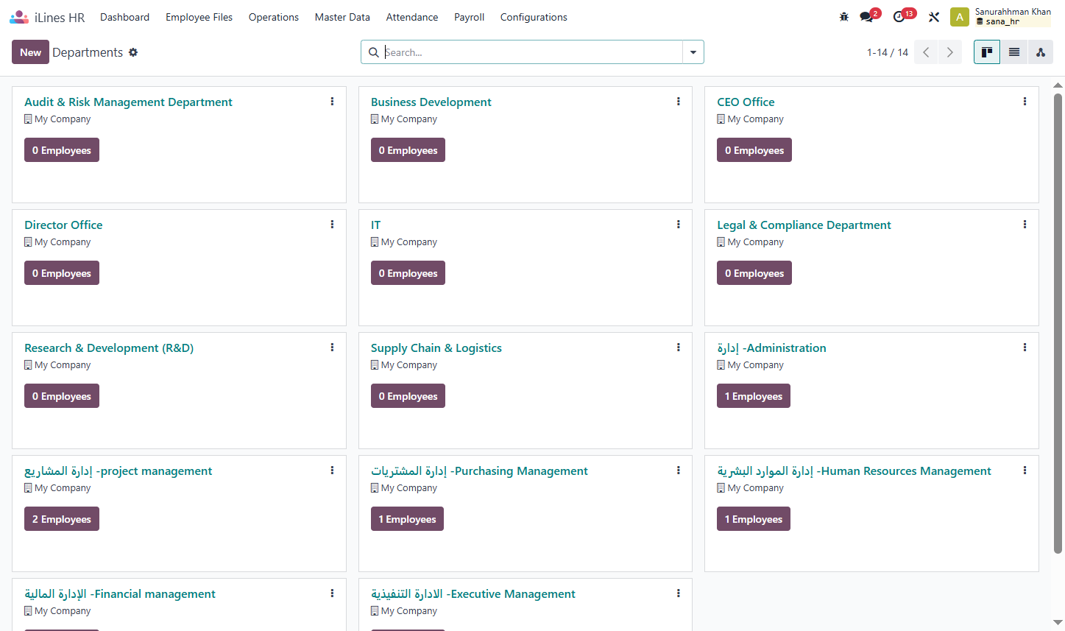The image size is (1065, 631).
Task: Switch to List view
Action: (x=1014, y=52)
